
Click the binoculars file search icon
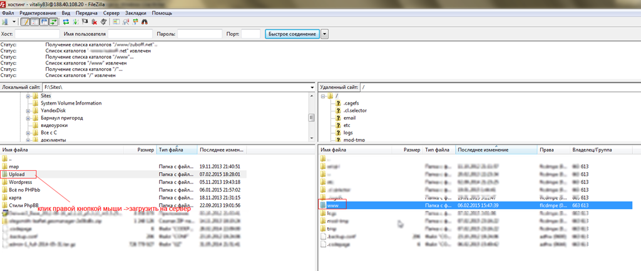144,21
